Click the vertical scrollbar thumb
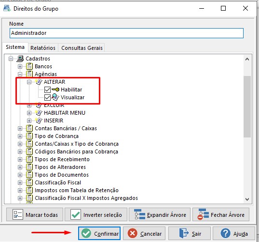The image size is (259, 242). 247,106
